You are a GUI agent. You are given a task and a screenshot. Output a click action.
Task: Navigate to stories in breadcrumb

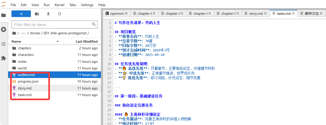coord(35,33)
